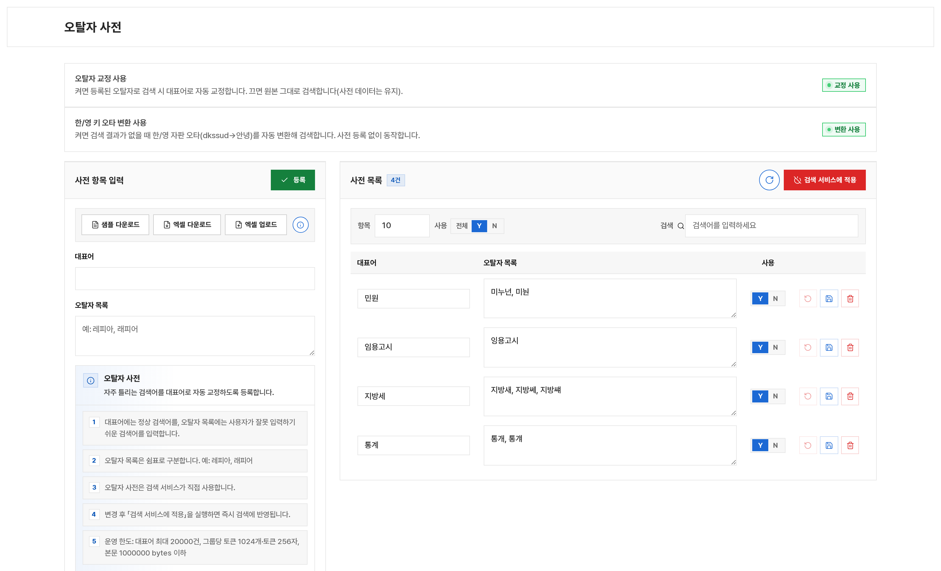Set 통계 row usage to N

(x=775, y=445)
